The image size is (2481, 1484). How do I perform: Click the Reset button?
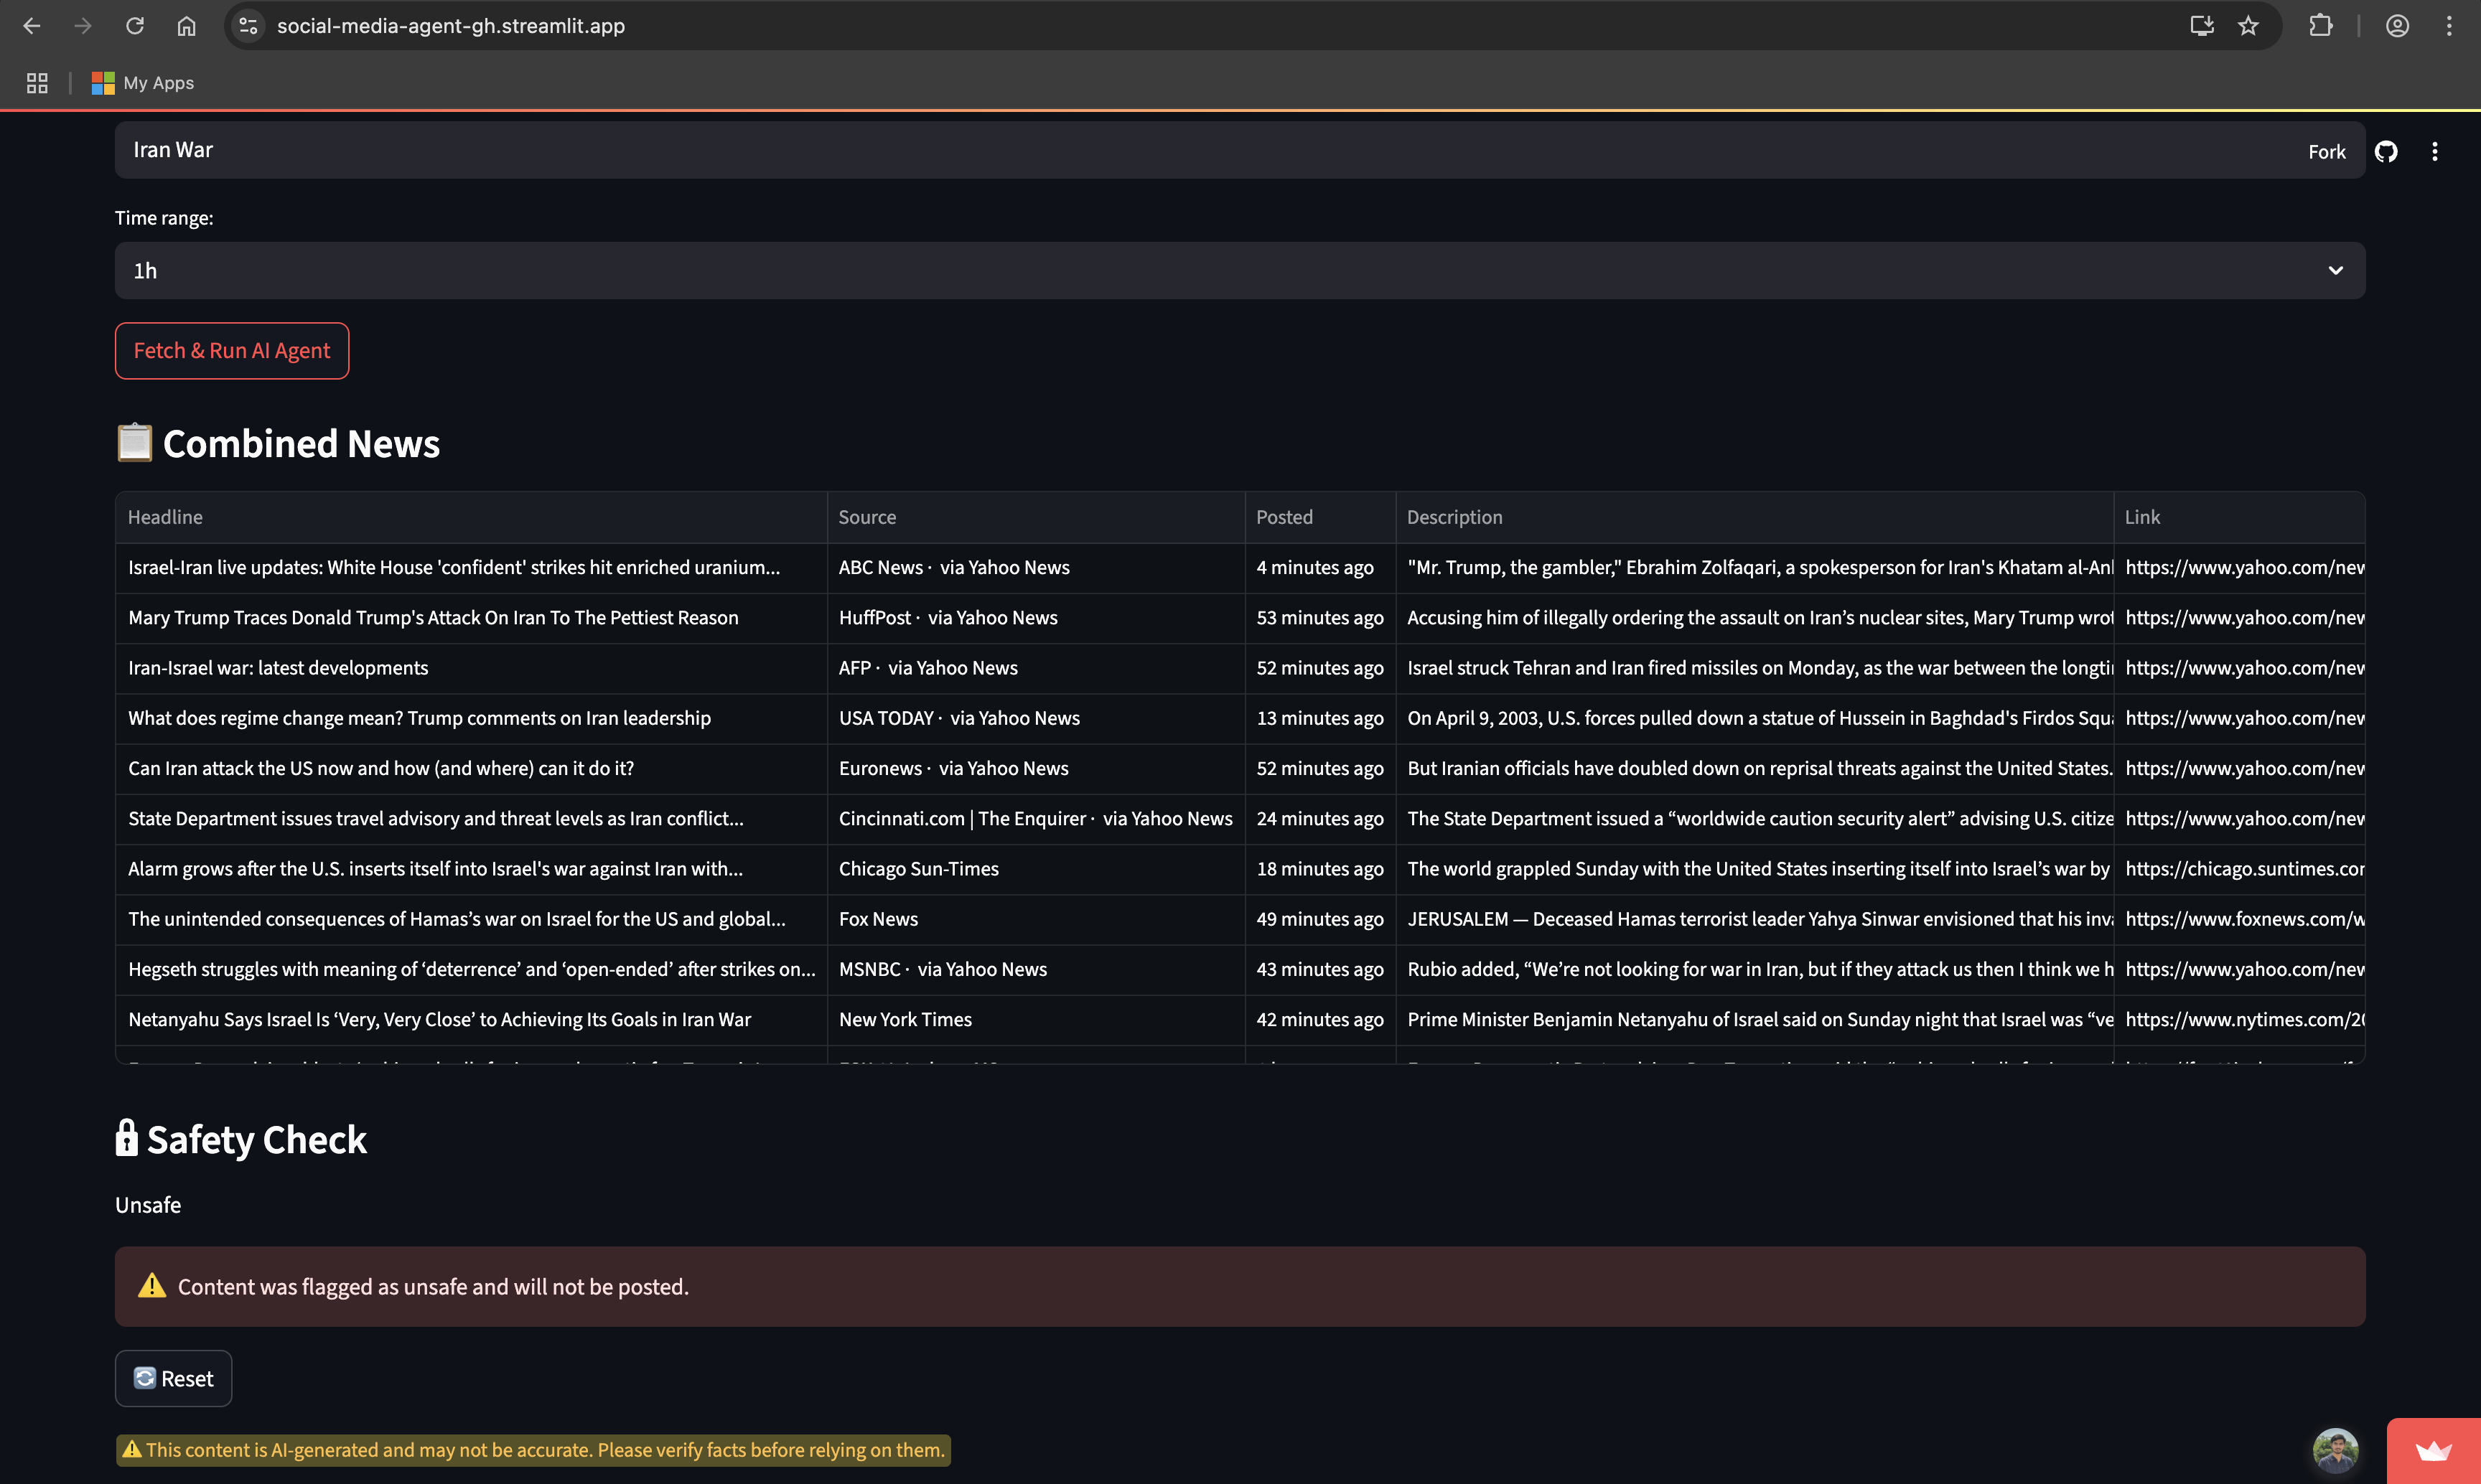[x=173, y=1378]
